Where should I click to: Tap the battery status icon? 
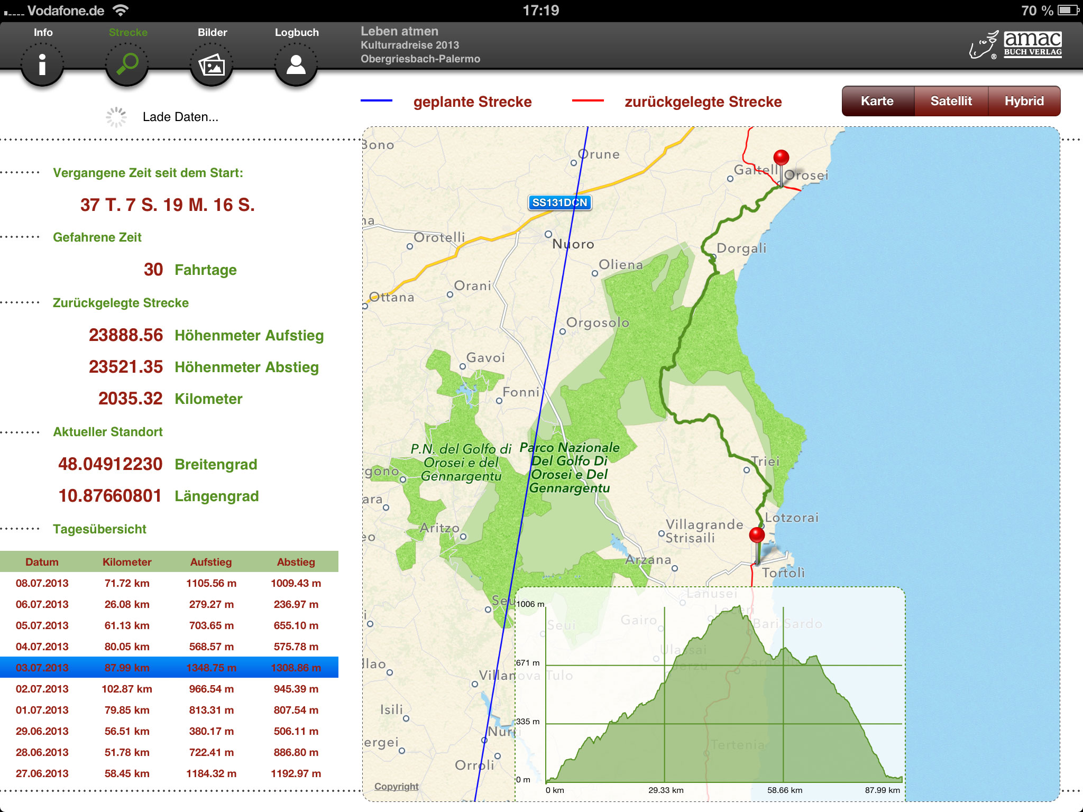(1068, 10)
